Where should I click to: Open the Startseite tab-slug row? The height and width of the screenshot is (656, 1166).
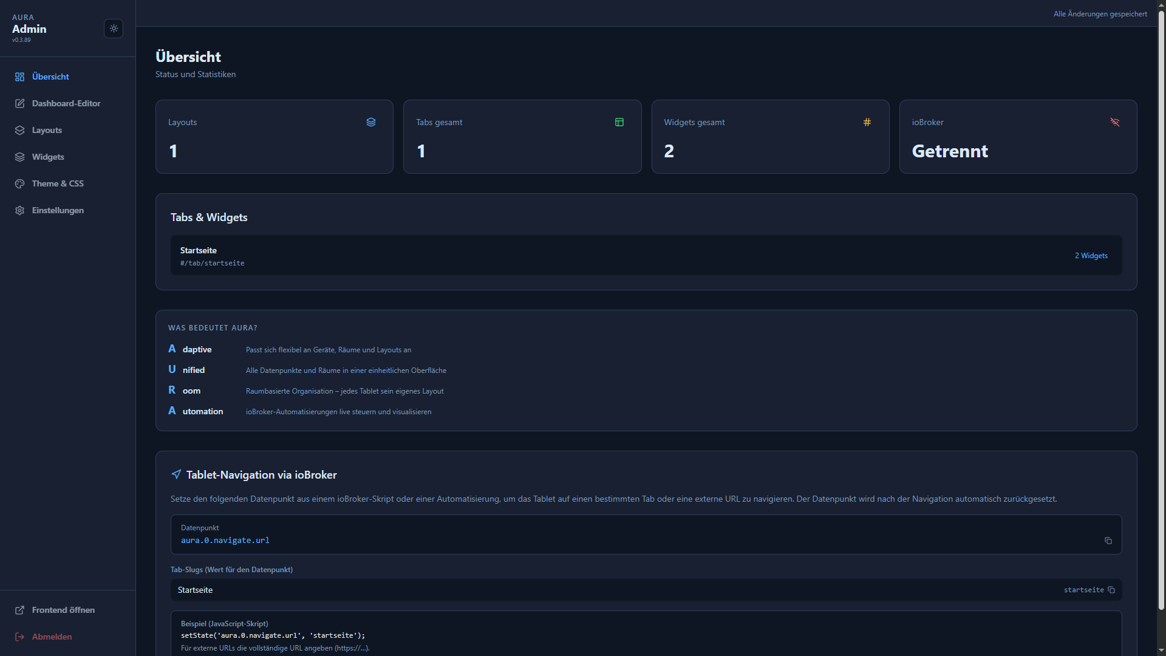click(646, 590)
